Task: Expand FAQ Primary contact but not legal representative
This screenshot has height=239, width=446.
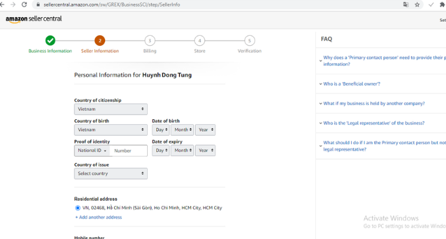Action: coord(382,146)
